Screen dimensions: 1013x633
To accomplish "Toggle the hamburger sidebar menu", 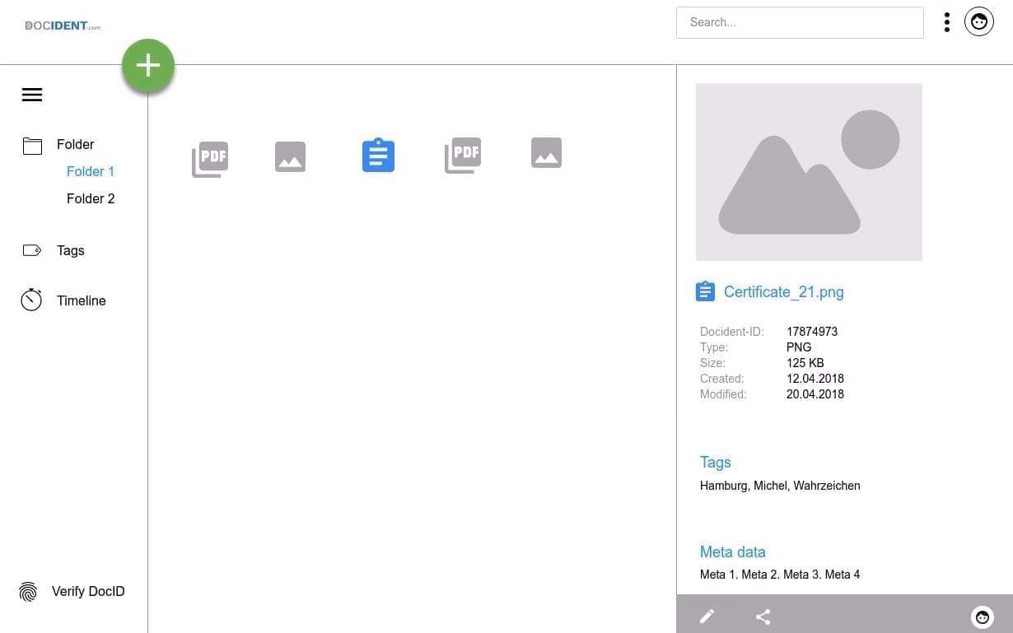I will coord(32,95).
